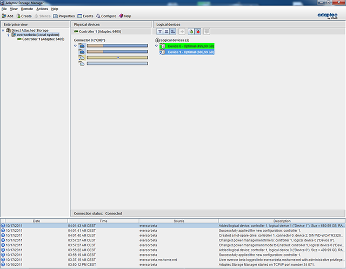346x269 pixels.
Task: Collapse the Logical devices list arrow
Action: pos(156,46)
